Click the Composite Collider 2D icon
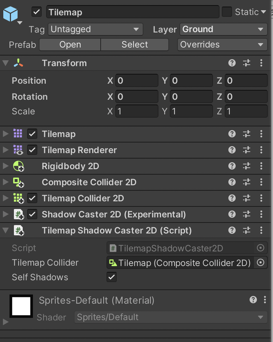Screen dimensions: 273x342 [x=18, y=182]
